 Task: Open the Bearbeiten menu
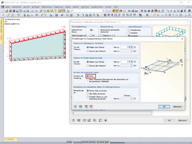17,7
